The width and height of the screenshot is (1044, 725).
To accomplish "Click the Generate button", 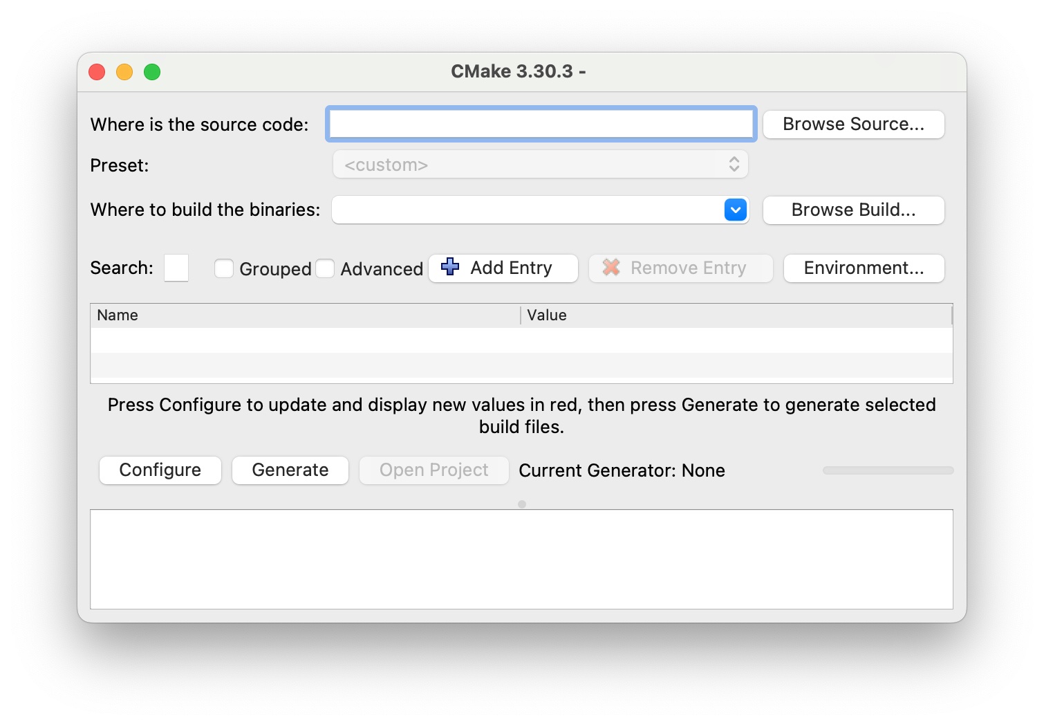I will pyautogui.click(x=290, y=470).
